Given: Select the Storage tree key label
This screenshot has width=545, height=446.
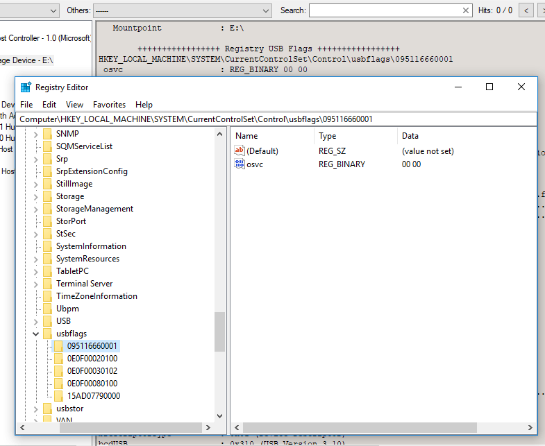Looking at the screenshot, I should [70, 196].
